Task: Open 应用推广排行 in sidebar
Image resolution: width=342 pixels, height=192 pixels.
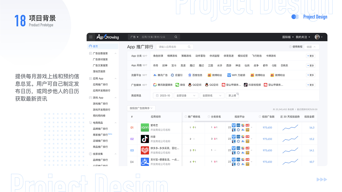Action: (100, 85)
